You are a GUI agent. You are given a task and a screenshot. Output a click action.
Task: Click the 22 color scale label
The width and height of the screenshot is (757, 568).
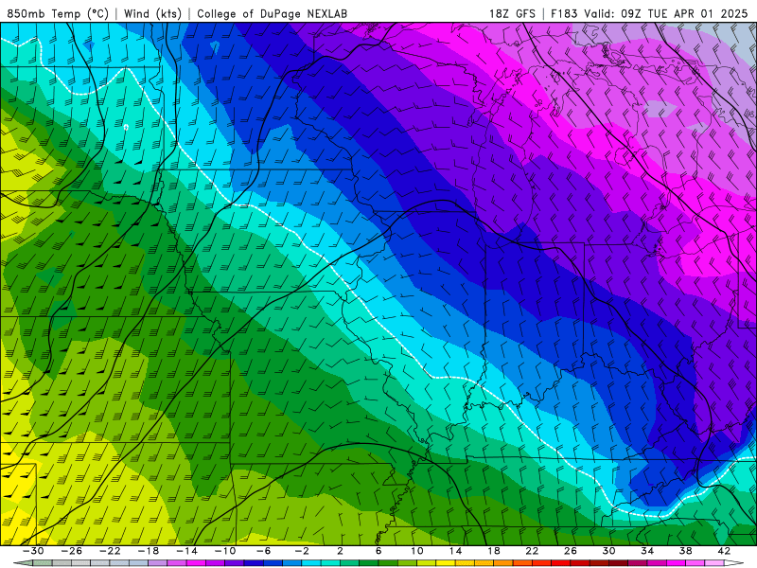[x=532, y=551]
